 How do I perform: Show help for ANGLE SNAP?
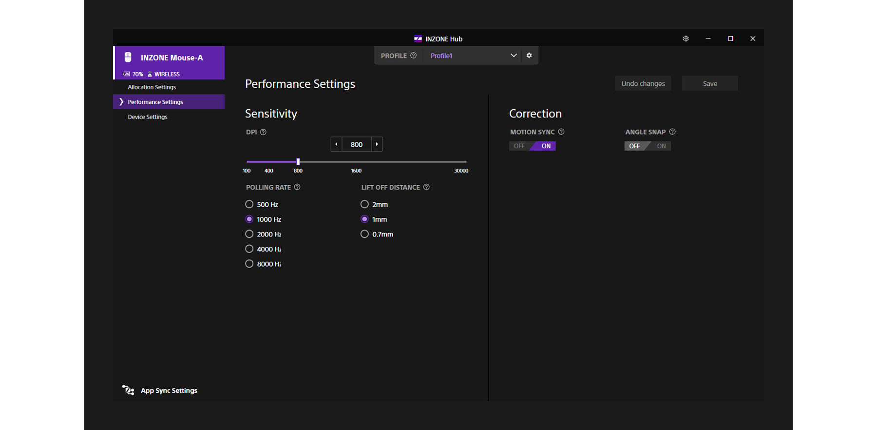(x=672, y=132)
